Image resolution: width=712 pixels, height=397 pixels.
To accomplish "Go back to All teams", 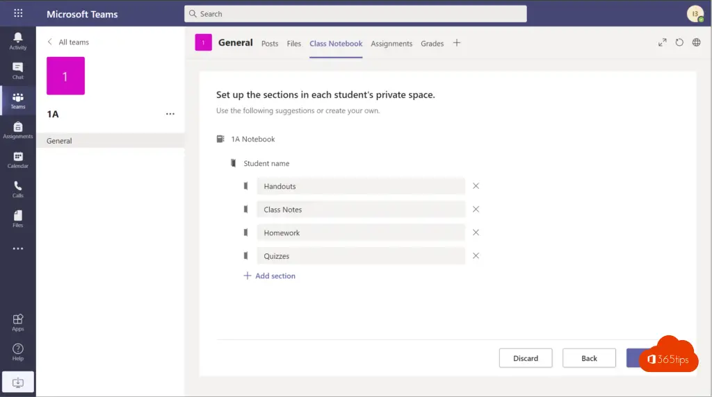I will [68, 42].
